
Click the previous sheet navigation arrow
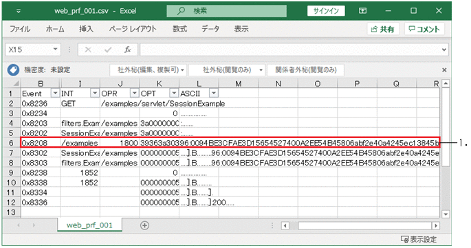[x=19, y=225]
